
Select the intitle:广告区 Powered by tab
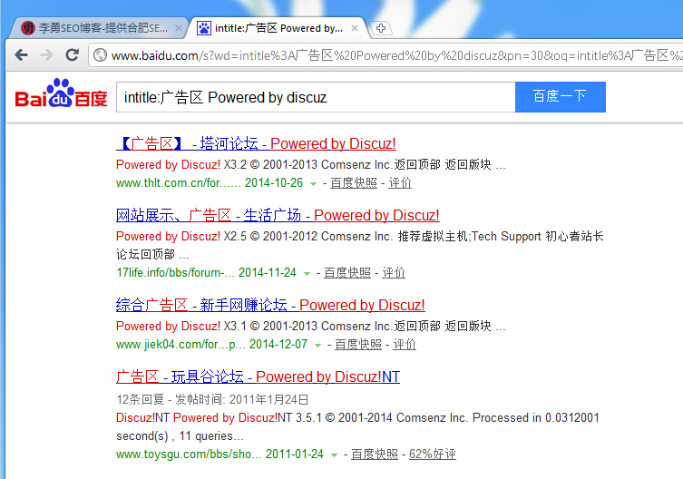tap(278, 28)
